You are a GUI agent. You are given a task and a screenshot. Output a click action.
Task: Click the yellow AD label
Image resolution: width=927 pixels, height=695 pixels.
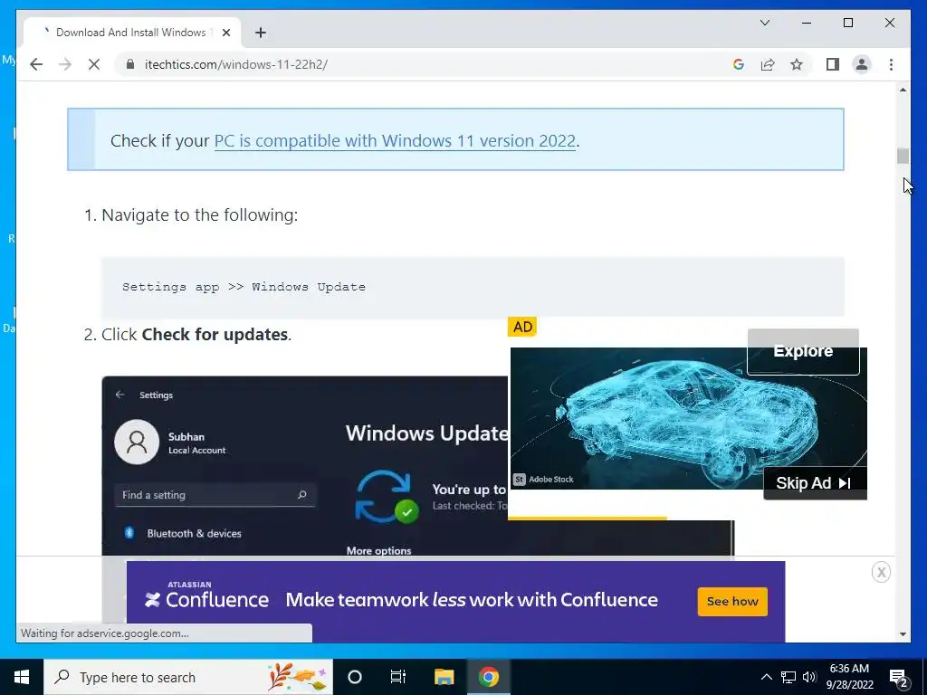[x=522, y=327]
